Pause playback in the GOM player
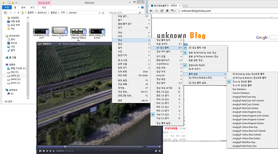The width and height of the screenshot is (278, 154). tap(40, 151)
